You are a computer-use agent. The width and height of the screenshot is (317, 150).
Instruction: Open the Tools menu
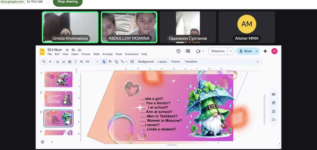click(x=119, y=54)
